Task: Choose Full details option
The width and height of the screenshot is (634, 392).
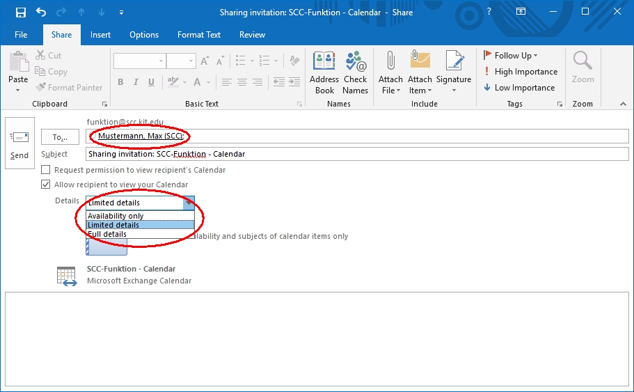Action: 107,234
